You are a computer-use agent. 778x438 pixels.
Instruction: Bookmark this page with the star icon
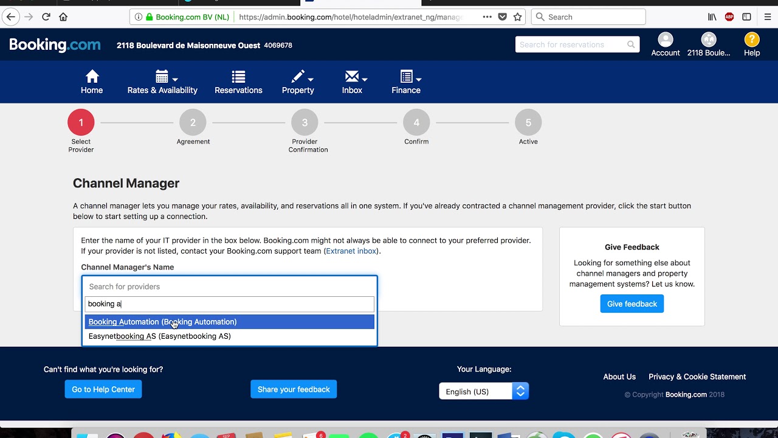[x=517, y=17]
